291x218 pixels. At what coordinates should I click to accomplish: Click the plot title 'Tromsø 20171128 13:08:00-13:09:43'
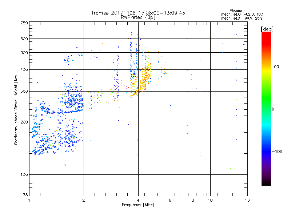point(138,13)
